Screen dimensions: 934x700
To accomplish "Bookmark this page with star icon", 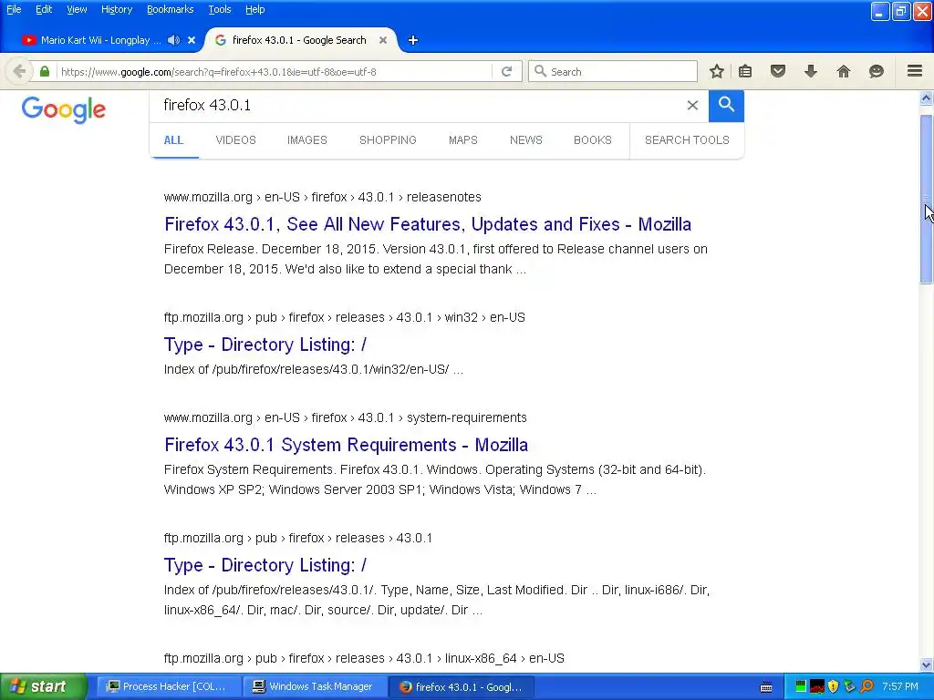I will coord(717,71).
